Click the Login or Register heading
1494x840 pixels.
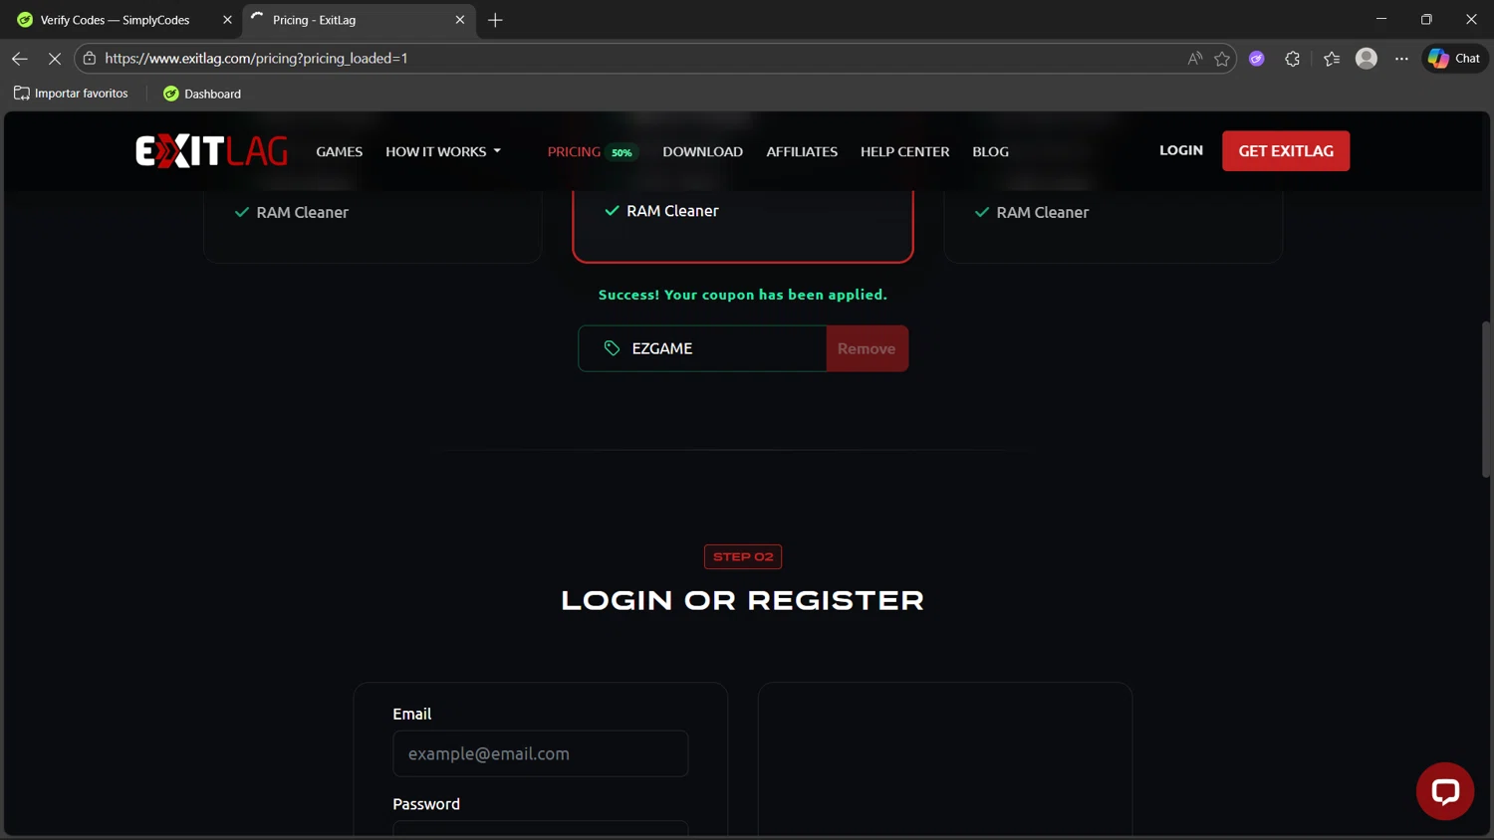point(743,600)
